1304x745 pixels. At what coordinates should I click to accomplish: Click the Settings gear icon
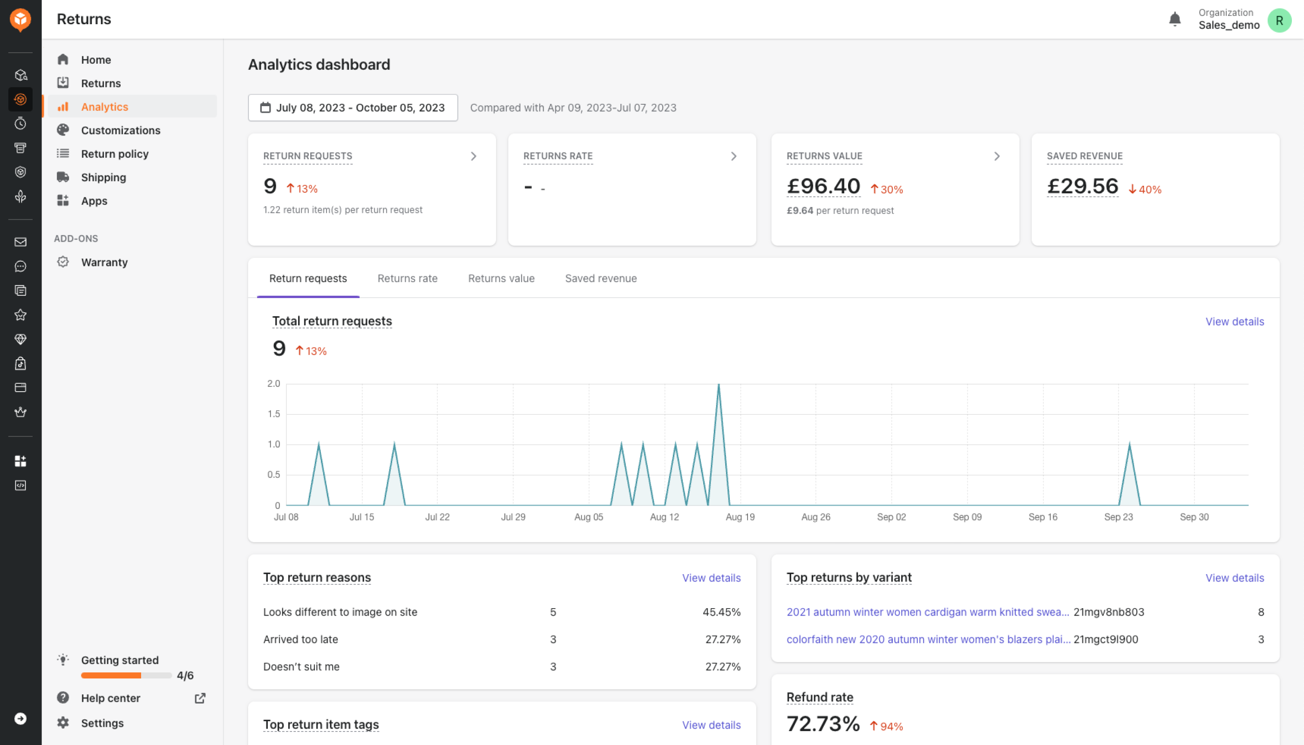(62, 723)
